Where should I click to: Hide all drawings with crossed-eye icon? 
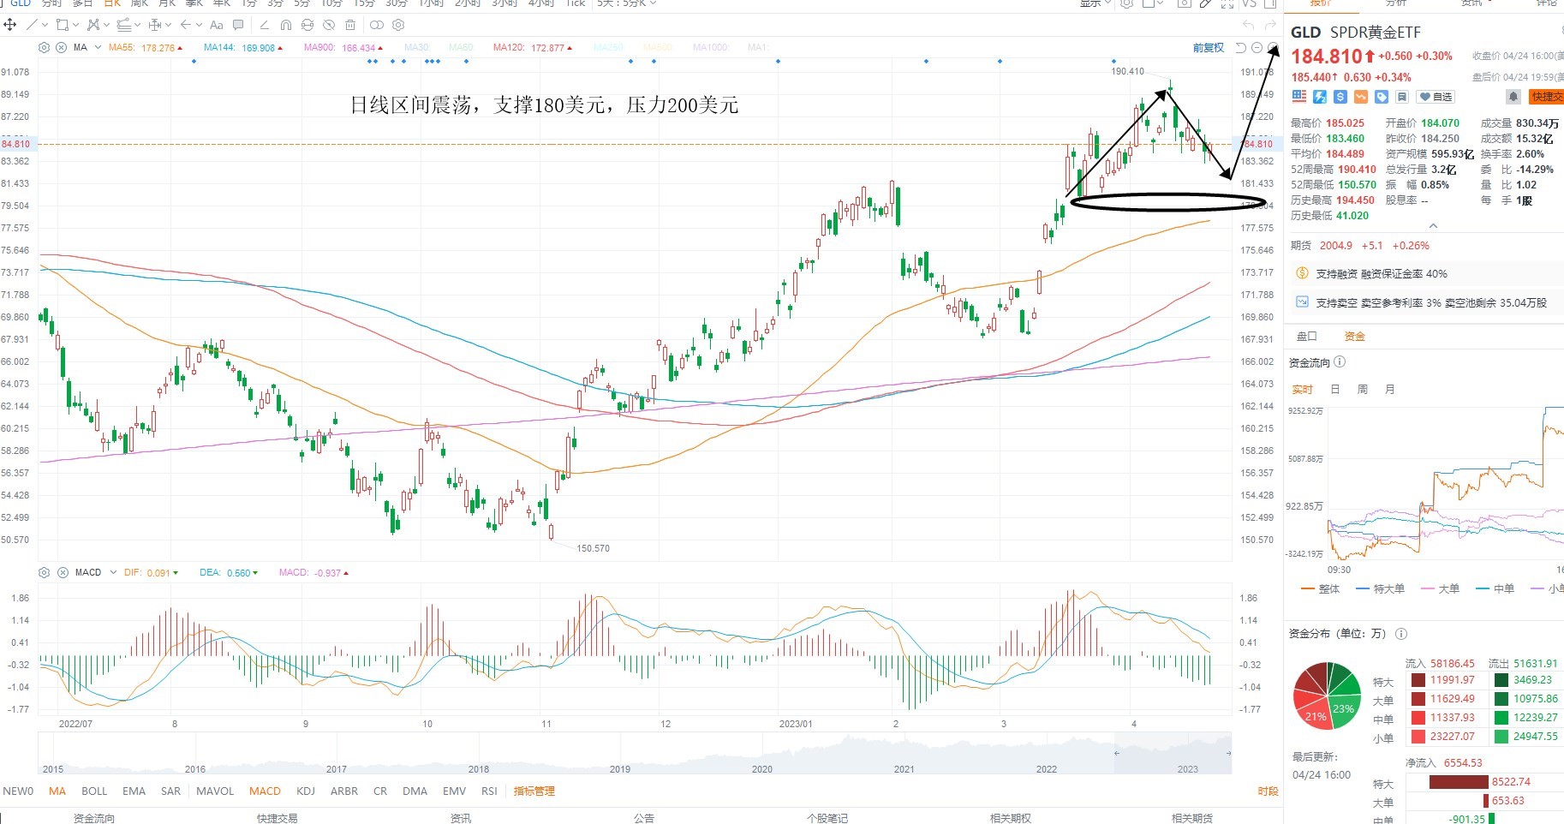(329, 25)
